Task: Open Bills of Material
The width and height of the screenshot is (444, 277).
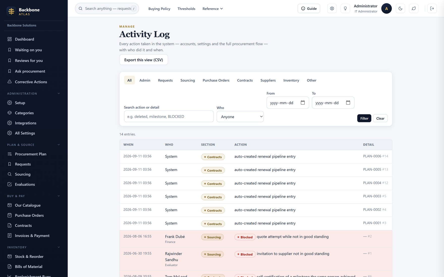Action: tap(34, 266)
